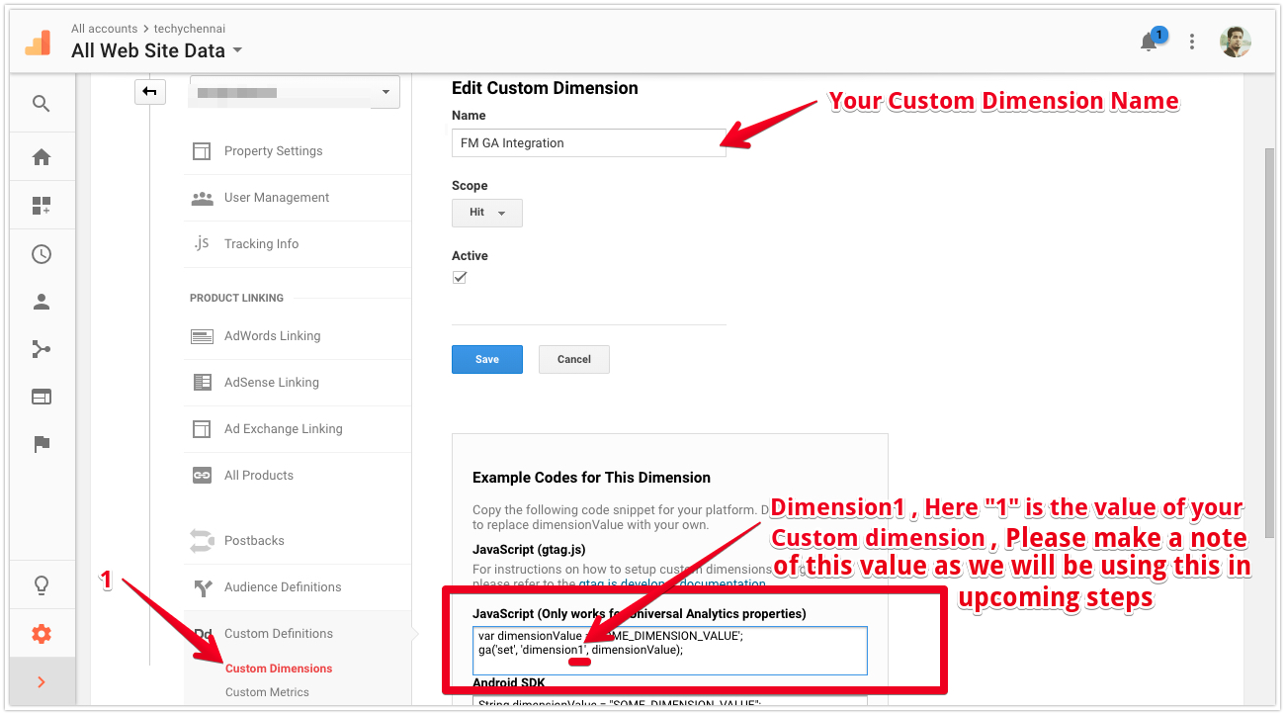Viewport: 1285px width, 715px height.
Task: Open Postbacks
Action: pyautogui.click(x=254, y=541)
